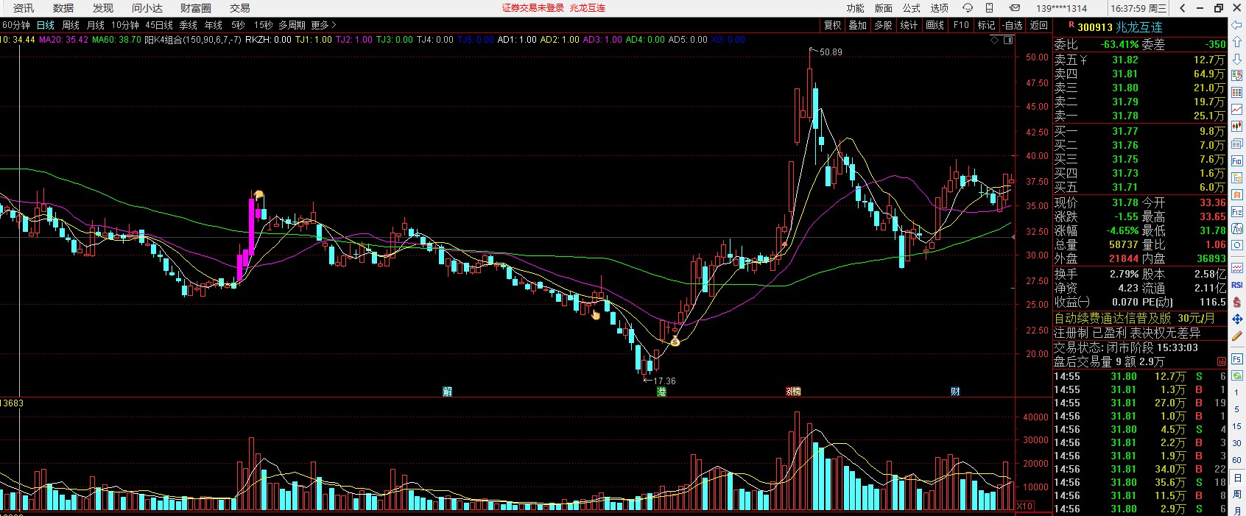Click the candlestick chart icon in sidebar
The image size is (1246, 516).
(x=1237, y=127)
